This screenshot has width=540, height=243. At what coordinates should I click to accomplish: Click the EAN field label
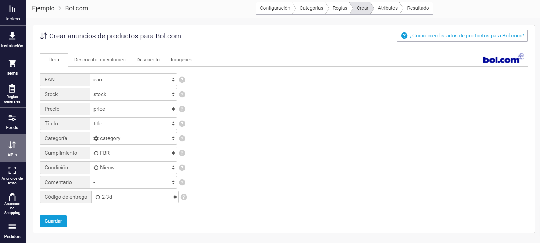click(65, 80)
